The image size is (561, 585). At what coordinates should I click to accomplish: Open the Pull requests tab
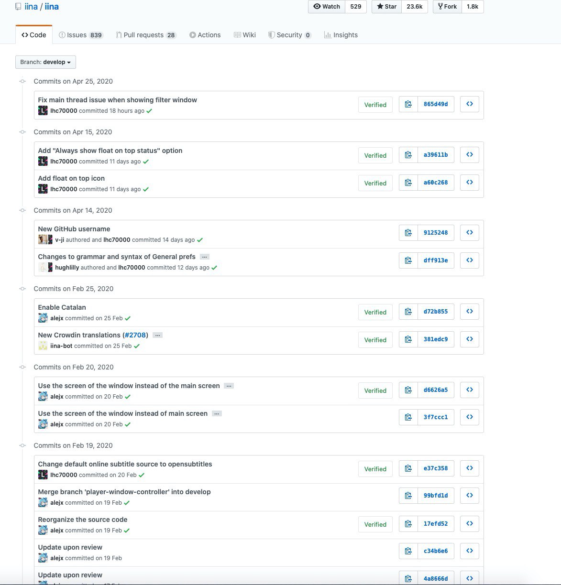pos(146,35)
